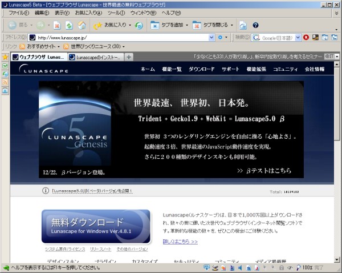The image size is (342, 273).
Task: Click the お気に入り star favorites icon
Action: pos(97,26)
